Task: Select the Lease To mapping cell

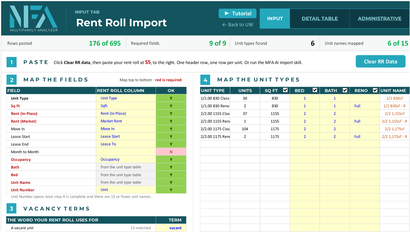Action: 126,144
